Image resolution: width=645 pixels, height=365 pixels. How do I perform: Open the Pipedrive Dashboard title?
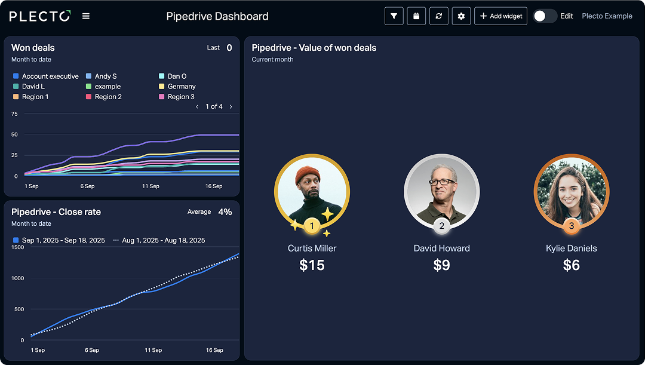point(217,16)
